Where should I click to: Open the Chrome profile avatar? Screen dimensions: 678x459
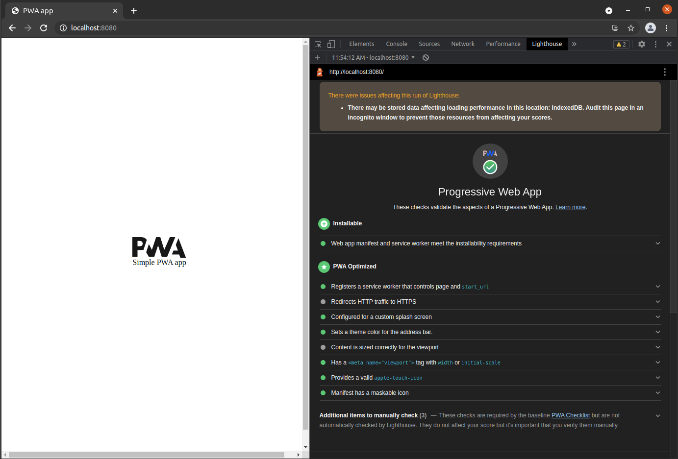click(x=651, y=28)
